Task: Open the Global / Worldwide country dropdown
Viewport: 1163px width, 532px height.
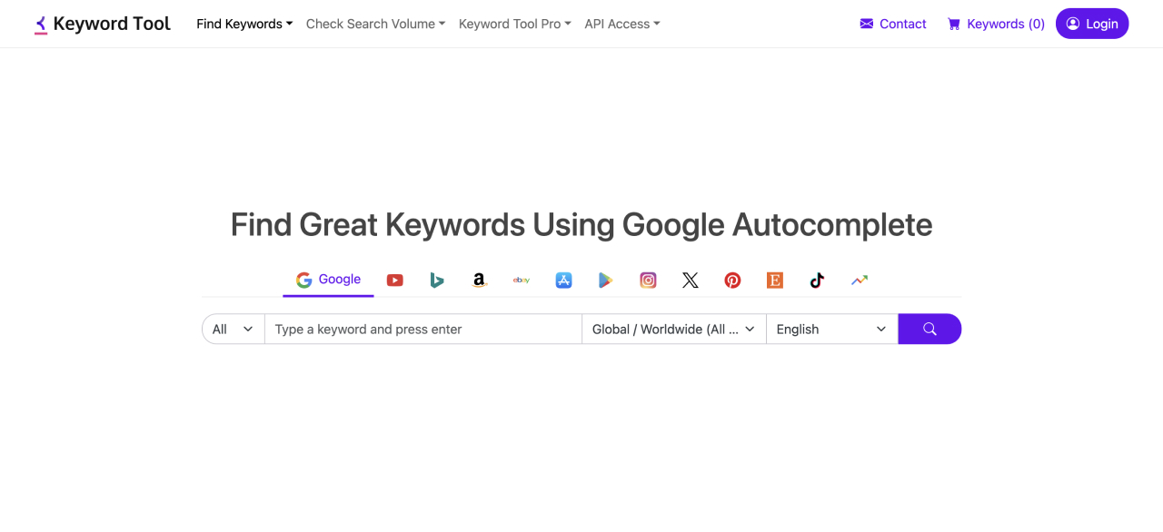Action: pyautogui.click(x=673, y=329)
